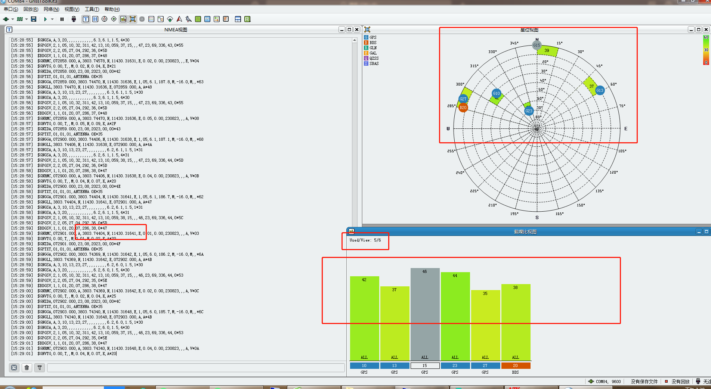The height and width of the screenshot is (389, 711).
Task: Toggle GAL constellation in sky view legend
Action: pos(370,53)
